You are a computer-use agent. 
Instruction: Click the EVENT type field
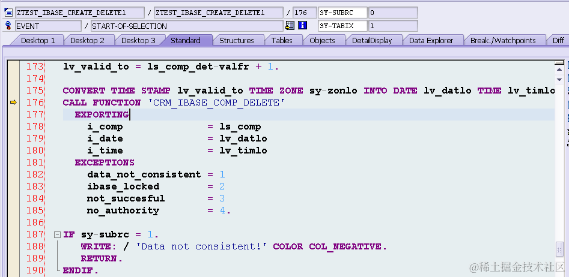point(48,26)
